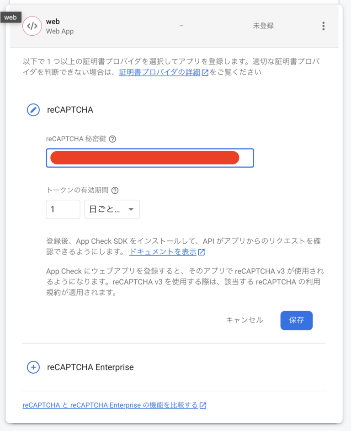The height and width of the screenshot is (431, 351).
Task: Click inside the reCAPTCHA 秘密鍵 field
Action: click(x=150, y=158)
